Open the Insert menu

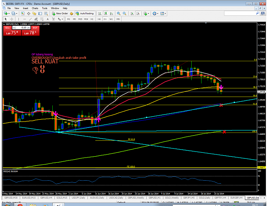tap(25, 8)
